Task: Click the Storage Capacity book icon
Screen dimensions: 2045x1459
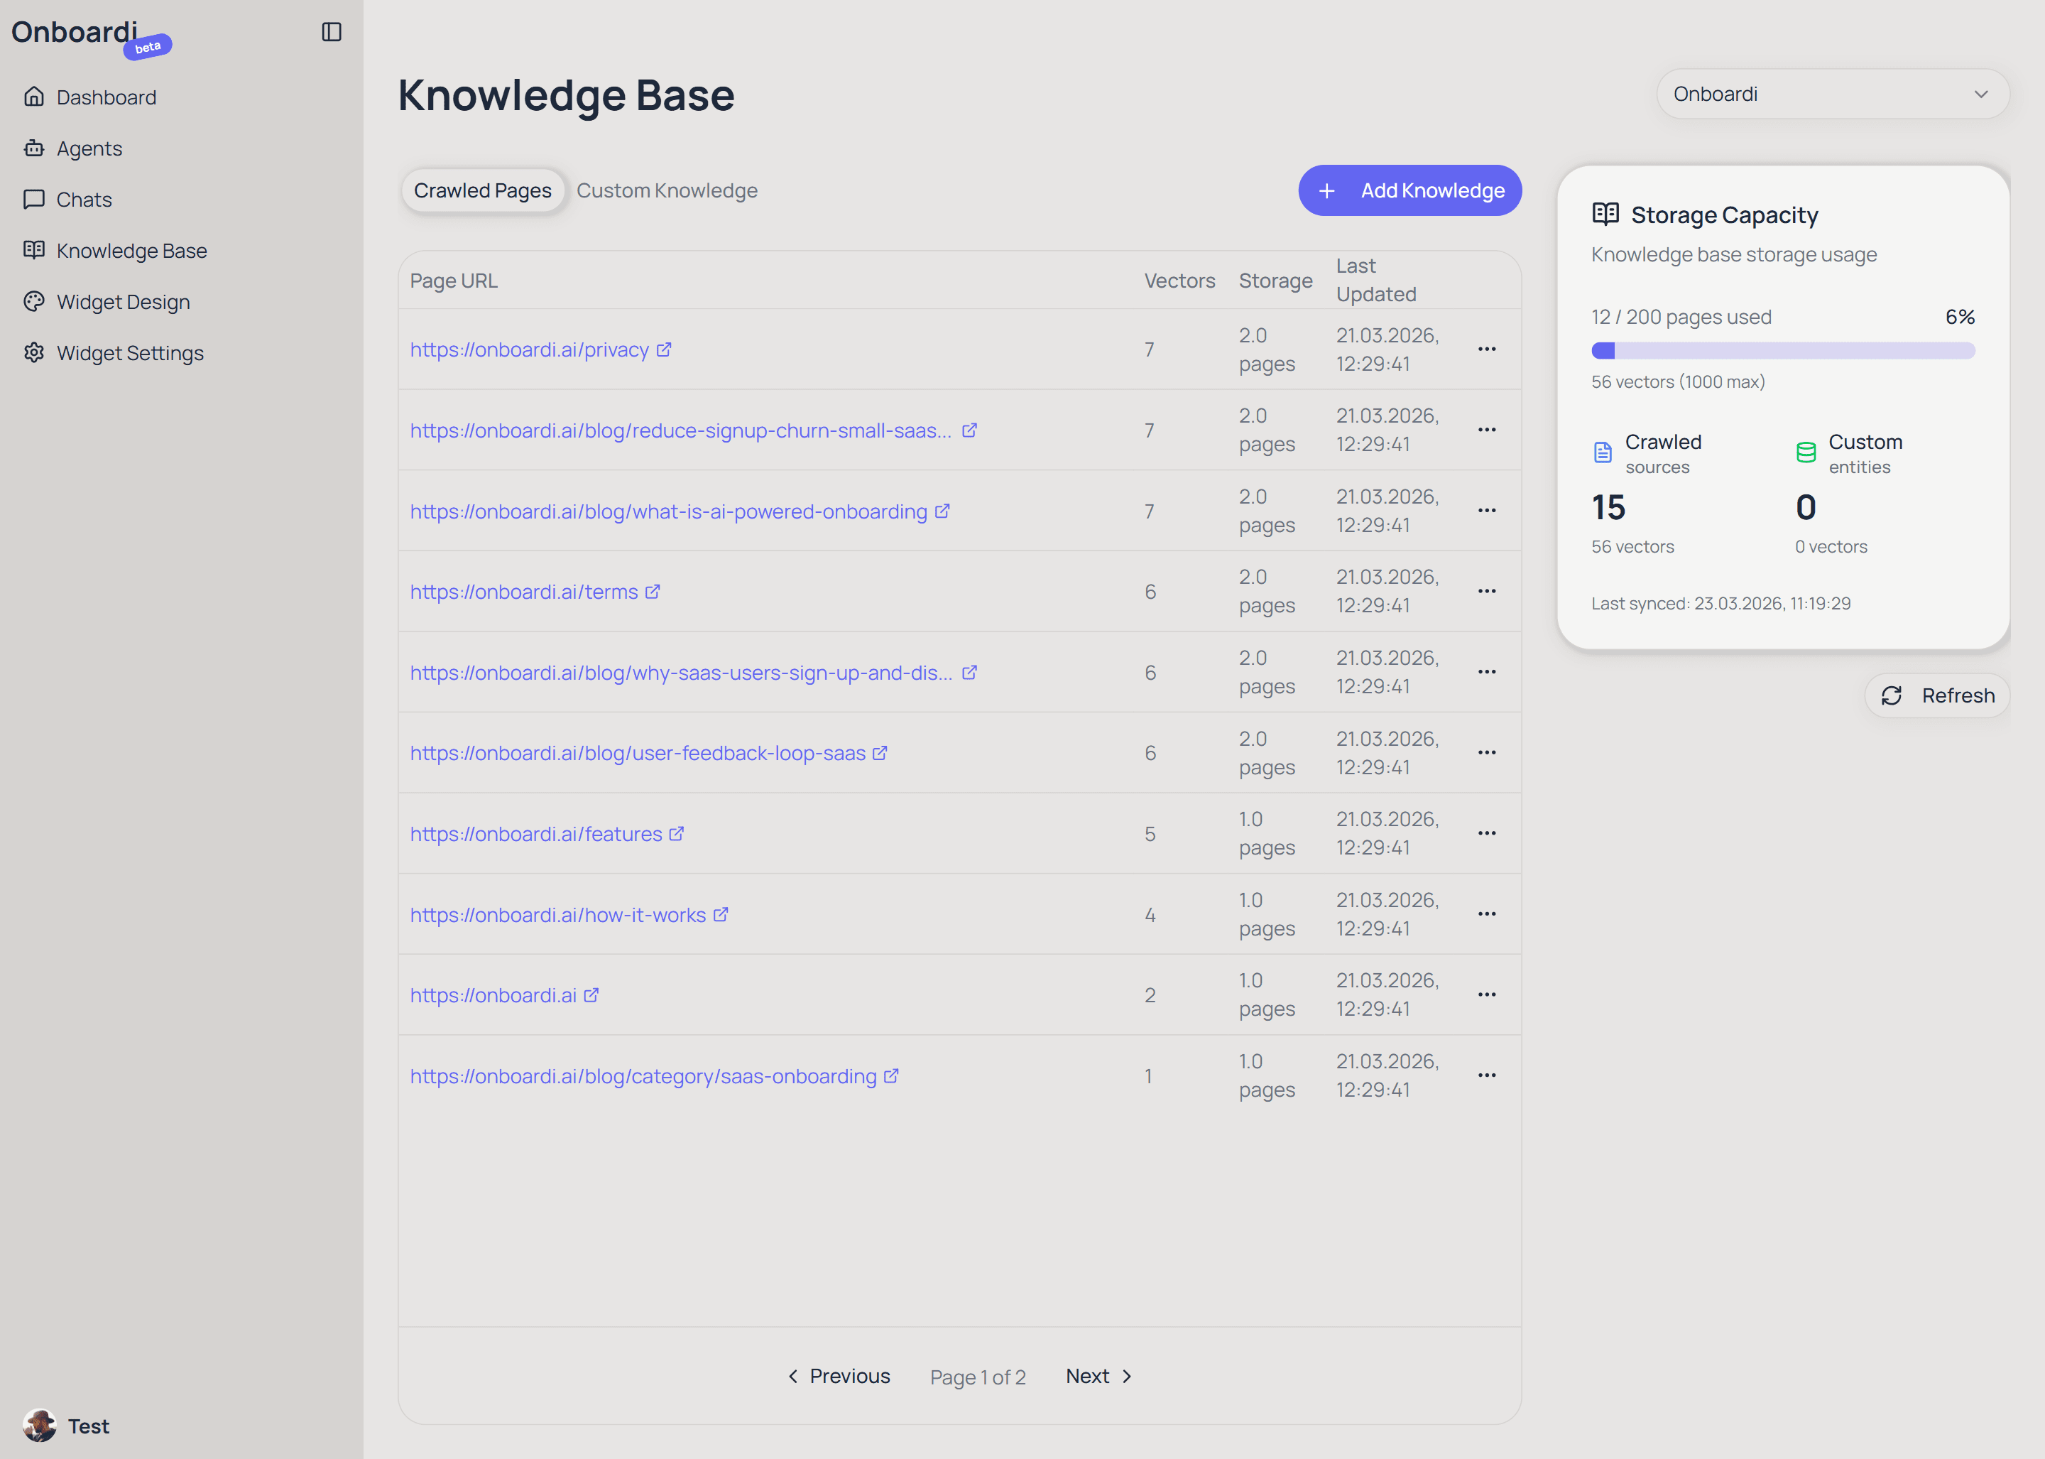Action: point(1605,214)
